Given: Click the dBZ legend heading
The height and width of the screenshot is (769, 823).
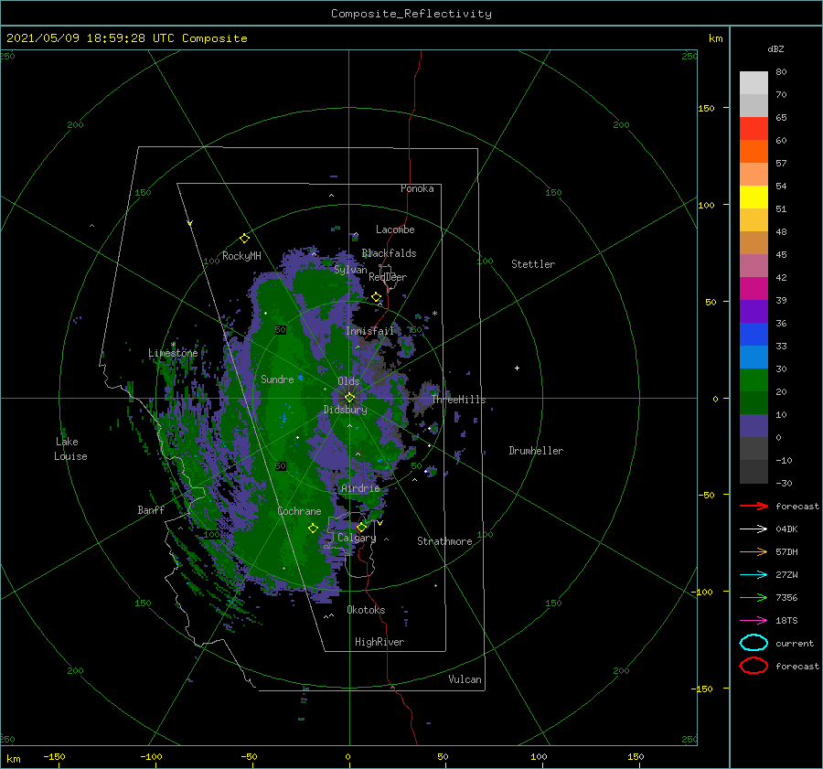Looking at the screenshot, I should tap(775, 49).
